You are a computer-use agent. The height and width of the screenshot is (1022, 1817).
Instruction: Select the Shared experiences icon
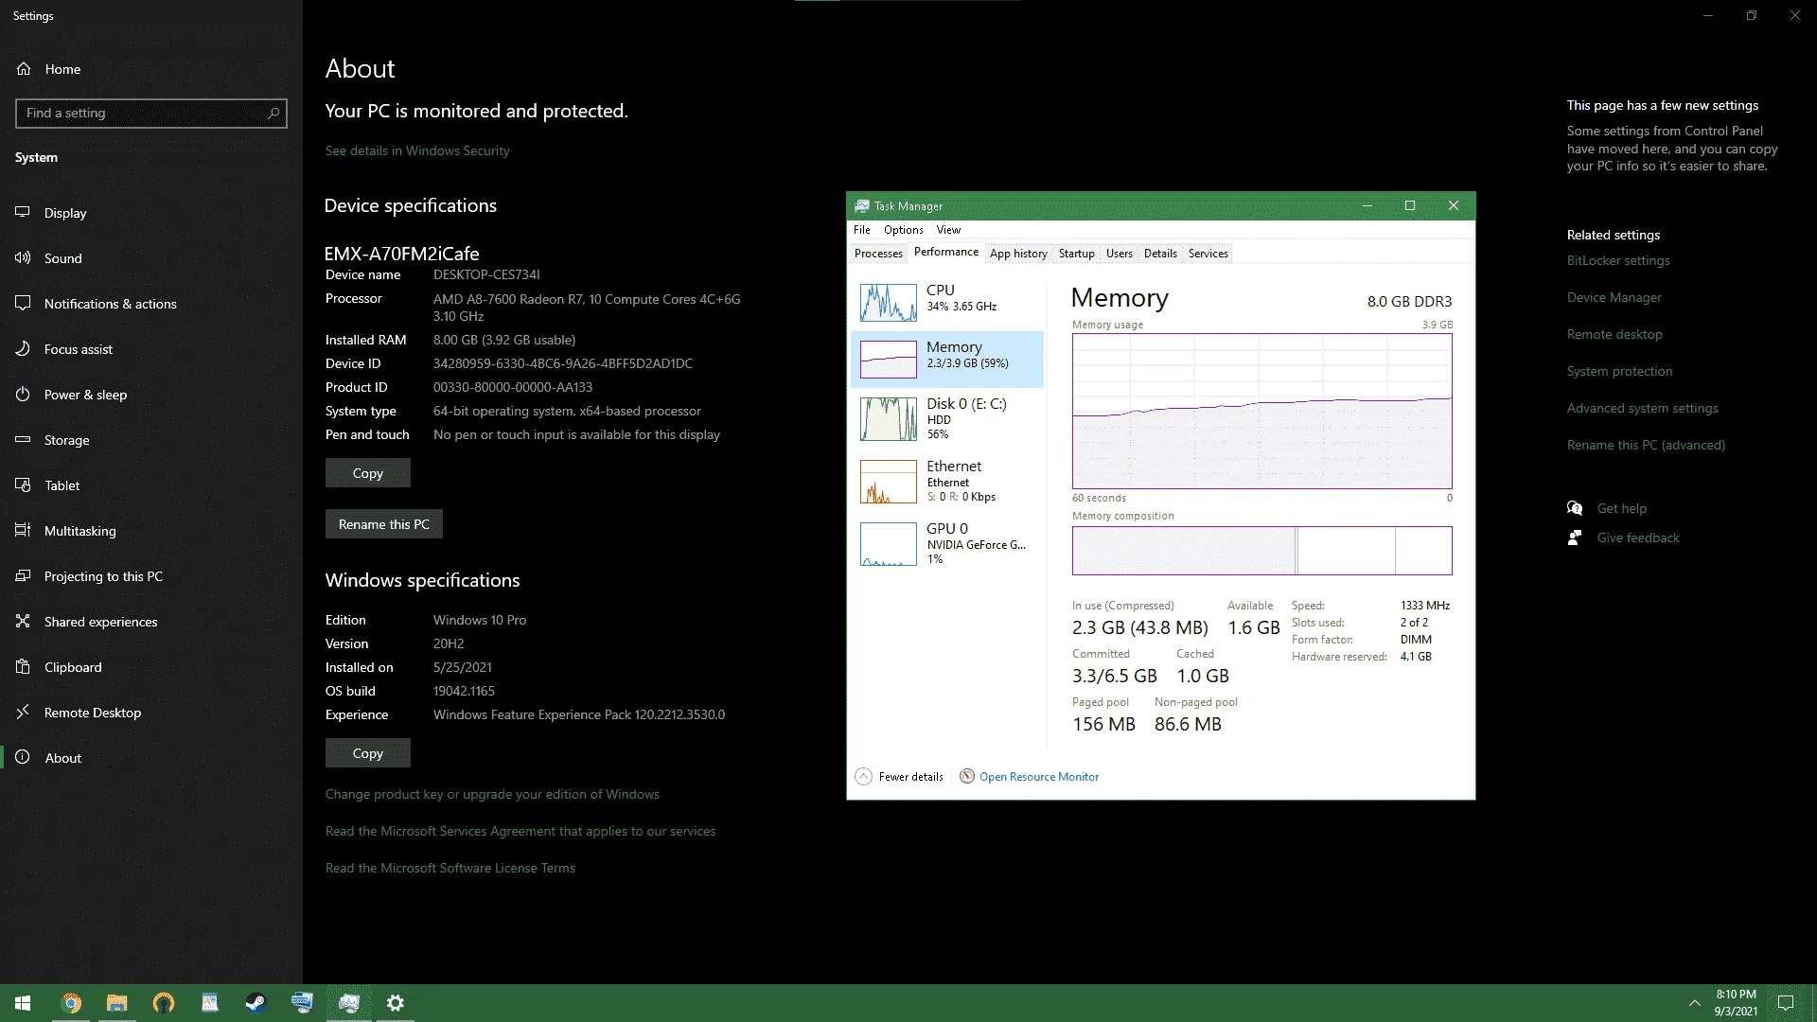23,622
